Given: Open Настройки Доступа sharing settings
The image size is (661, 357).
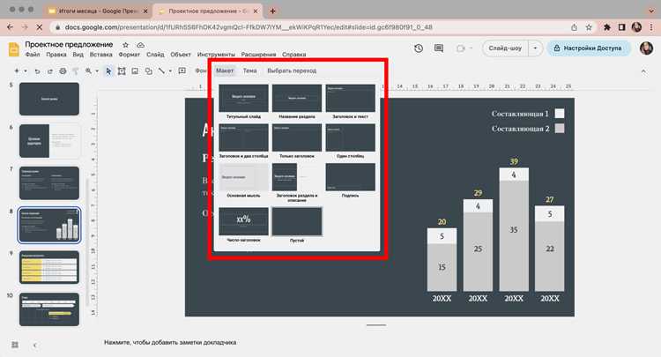Looking at the screenshot, I should coord(589,48).
